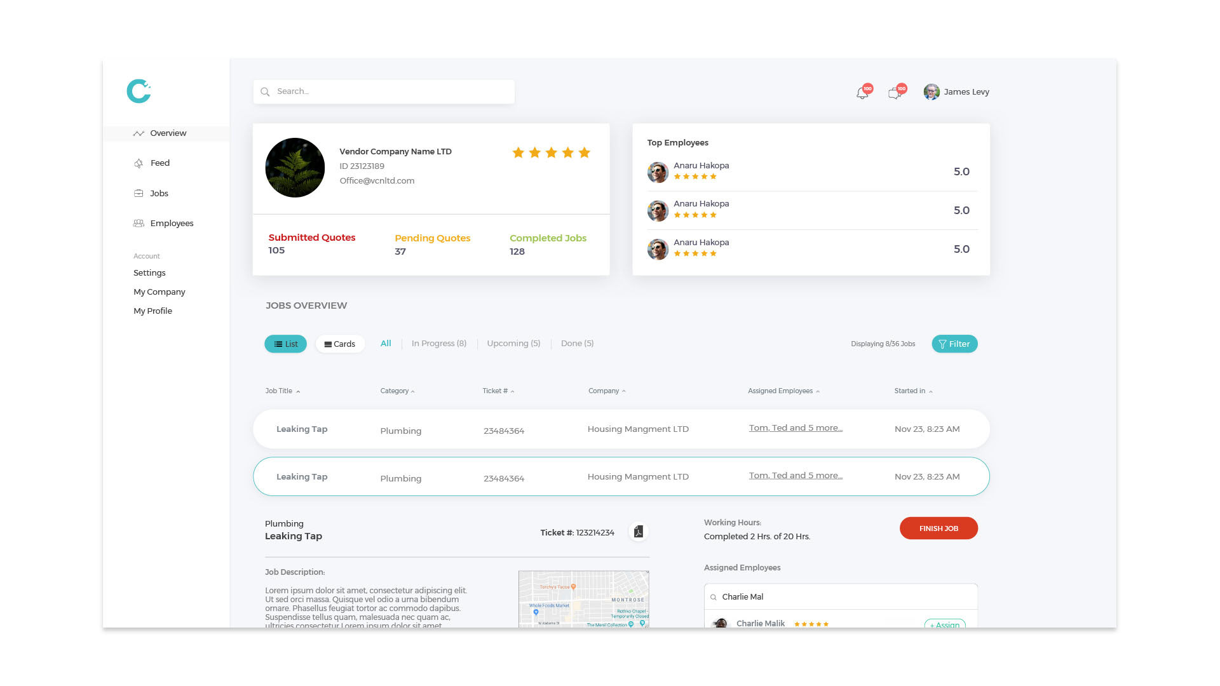
Task: Open account Settings
Action: 149,273
